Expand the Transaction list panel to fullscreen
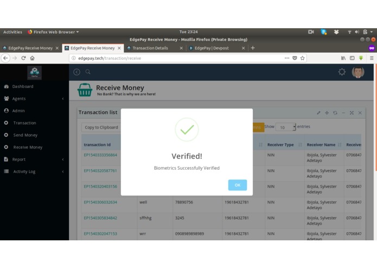Viewport: 377px width, 268px height. pyautogui.click(x=352, y=113)
